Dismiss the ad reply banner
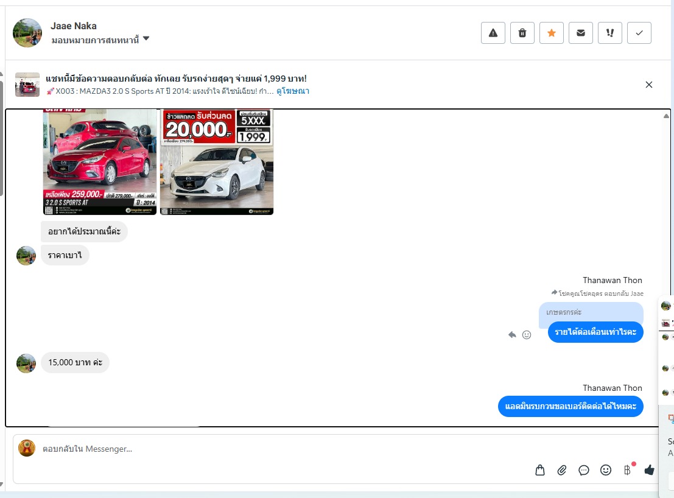Screen dimensions: 674x498 point(648,85)
